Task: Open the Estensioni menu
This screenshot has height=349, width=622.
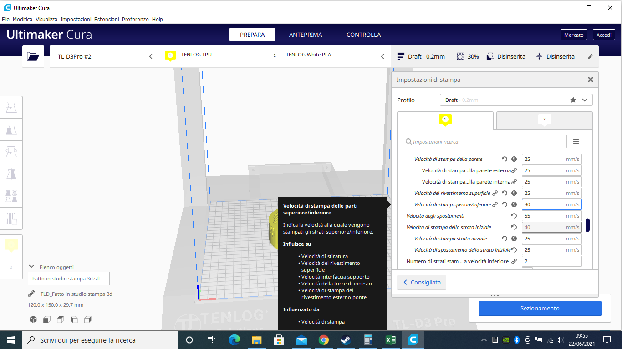Action: pyautogui.click(x=107, y=20)
